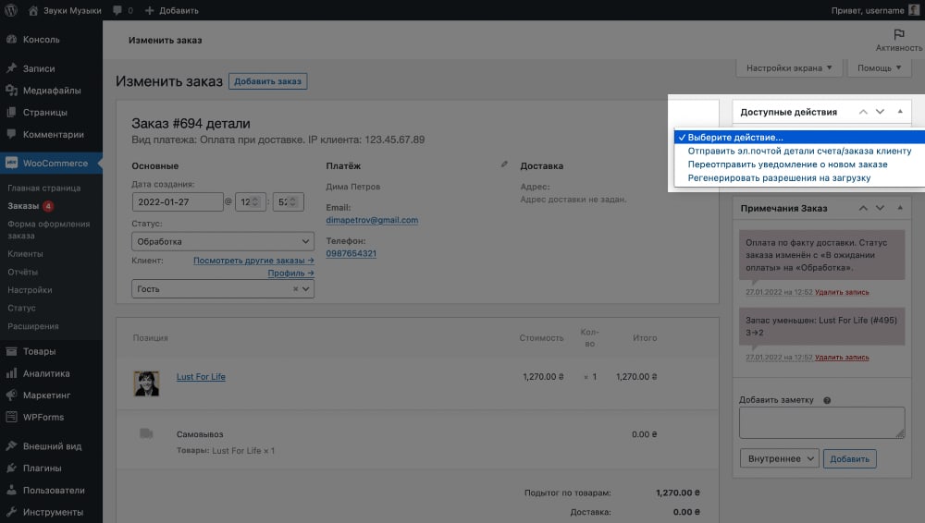This screenshot has height=523, width=925.
Task: Click inside the Добавить заметку textarea
Action: (821, 423)
